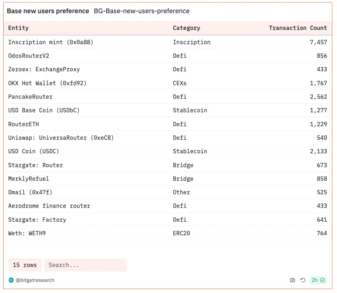This screenshot has height=293, width=337.
Task: Open the @bitgetresearch profile link
Action: pos(35,280)
